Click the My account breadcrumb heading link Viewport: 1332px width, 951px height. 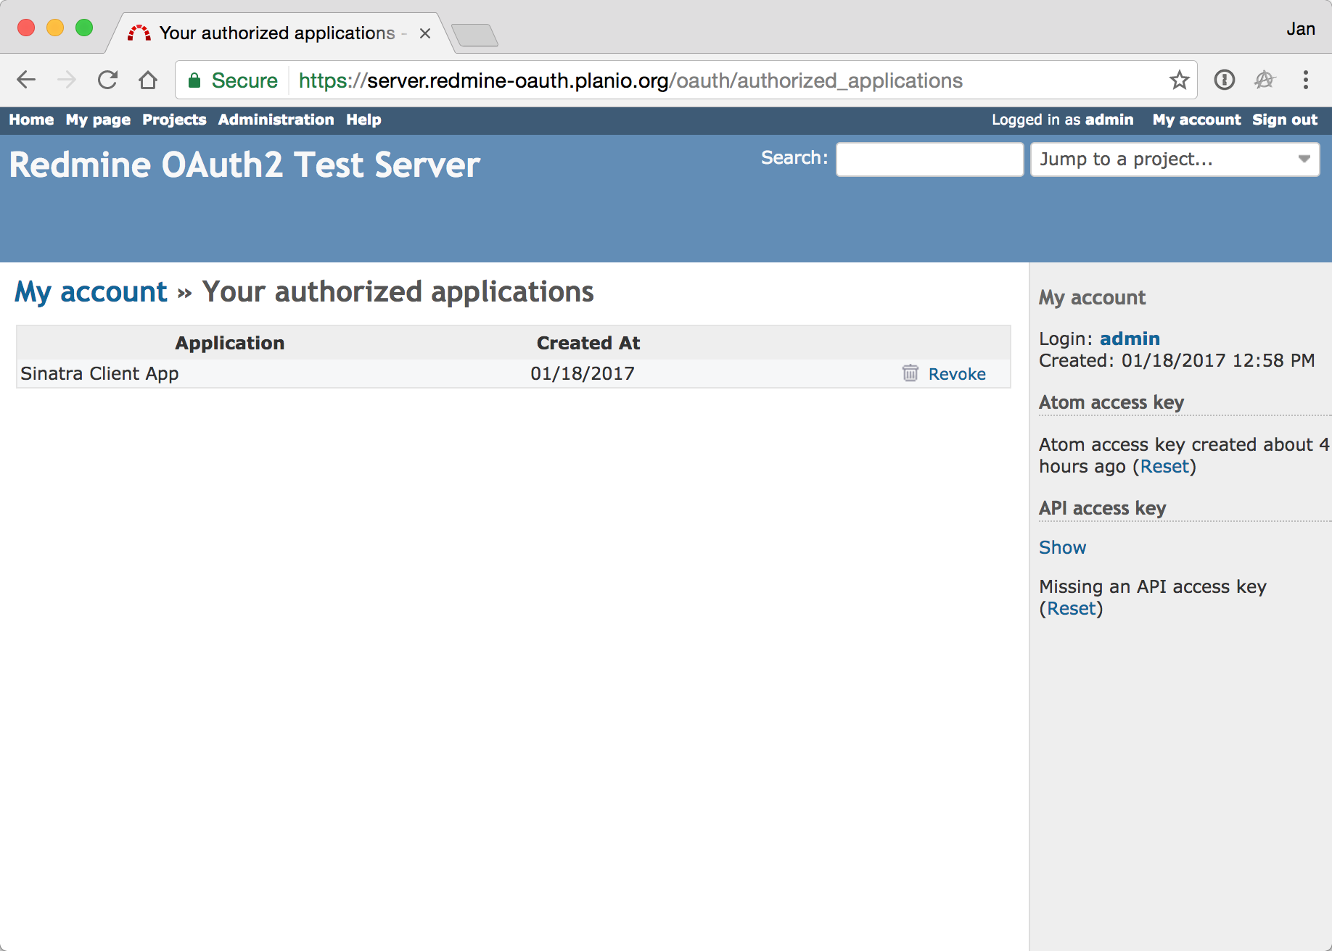click(x=91, y=292)
